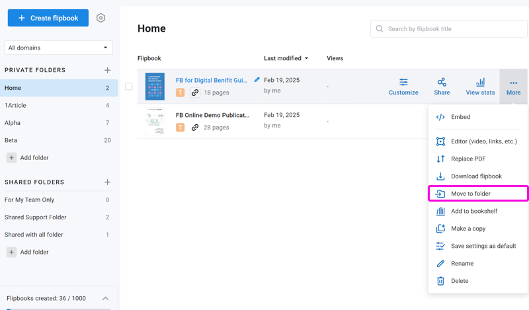Click the flipbooks created progress bar
Viewport: 529px width, 310px height.
58,308
